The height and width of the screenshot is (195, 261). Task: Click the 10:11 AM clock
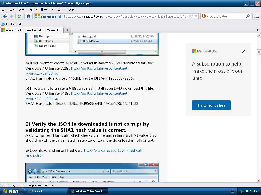[252, 191]
